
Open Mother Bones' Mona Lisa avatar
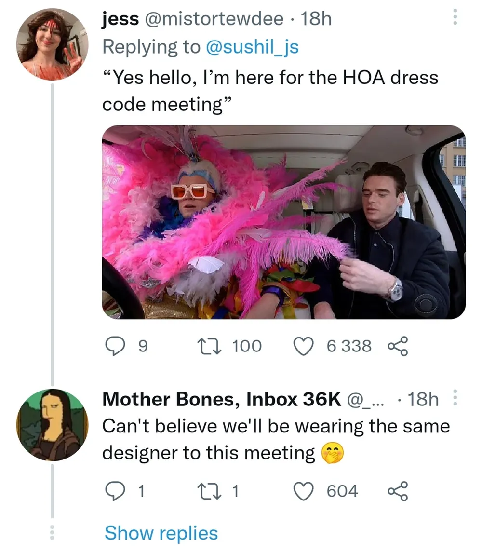coord(53,424)
